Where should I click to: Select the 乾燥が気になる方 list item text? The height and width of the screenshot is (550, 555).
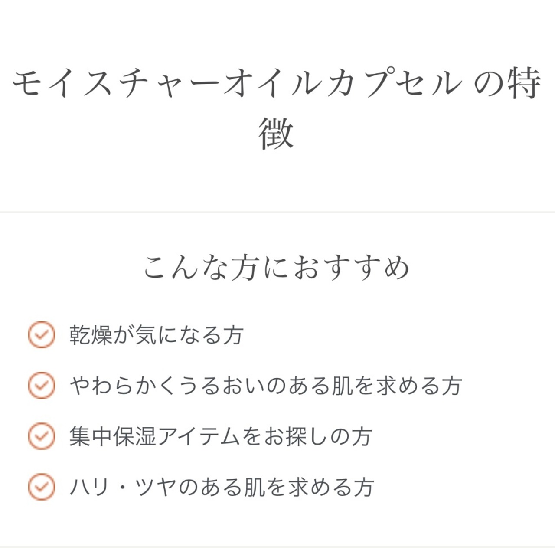click(156, 335)
